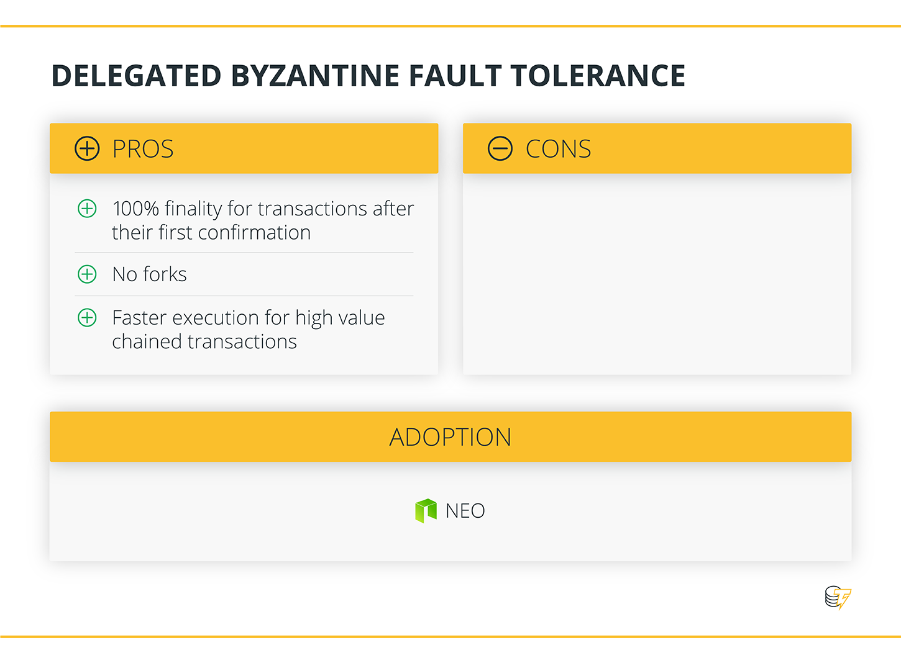
Task: Click the NEO text label
Action: [465, 511]
